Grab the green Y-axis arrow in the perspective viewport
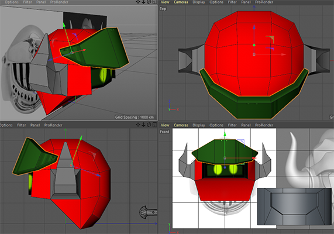Viewport: 334px width, 234px height. click(64, 25)
